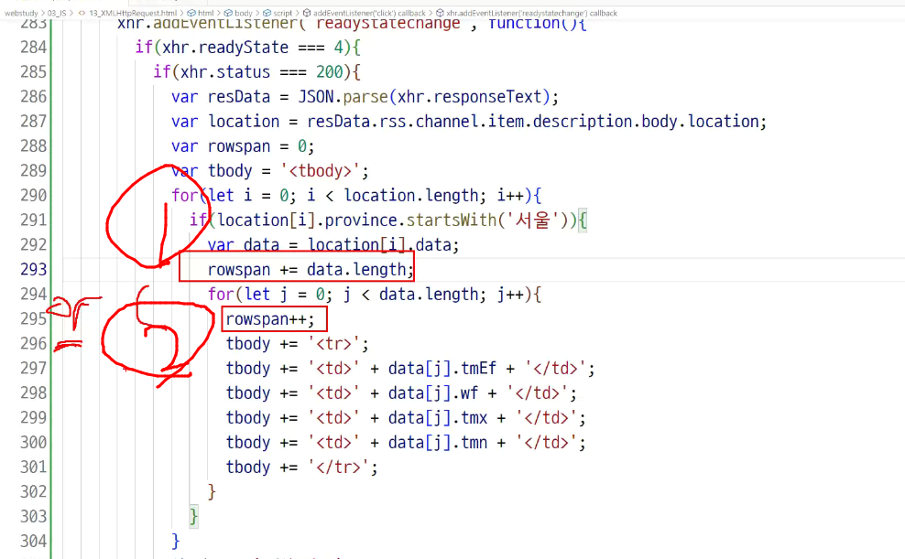The image size is (905, 559).
Task: Click line number 299
Action: pyautogui.click(x=34, y=418)
